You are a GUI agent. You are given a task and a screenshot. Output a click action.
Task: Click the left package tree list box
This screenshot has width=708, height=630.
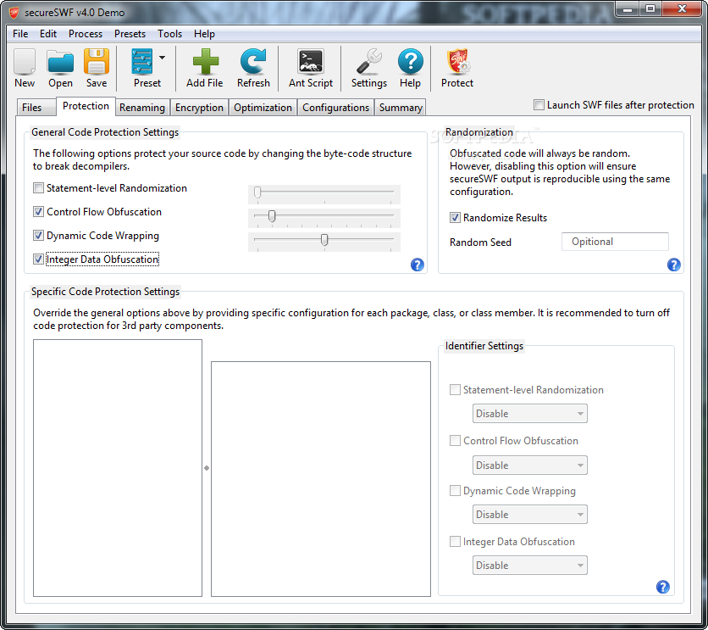tap(118, 468)
